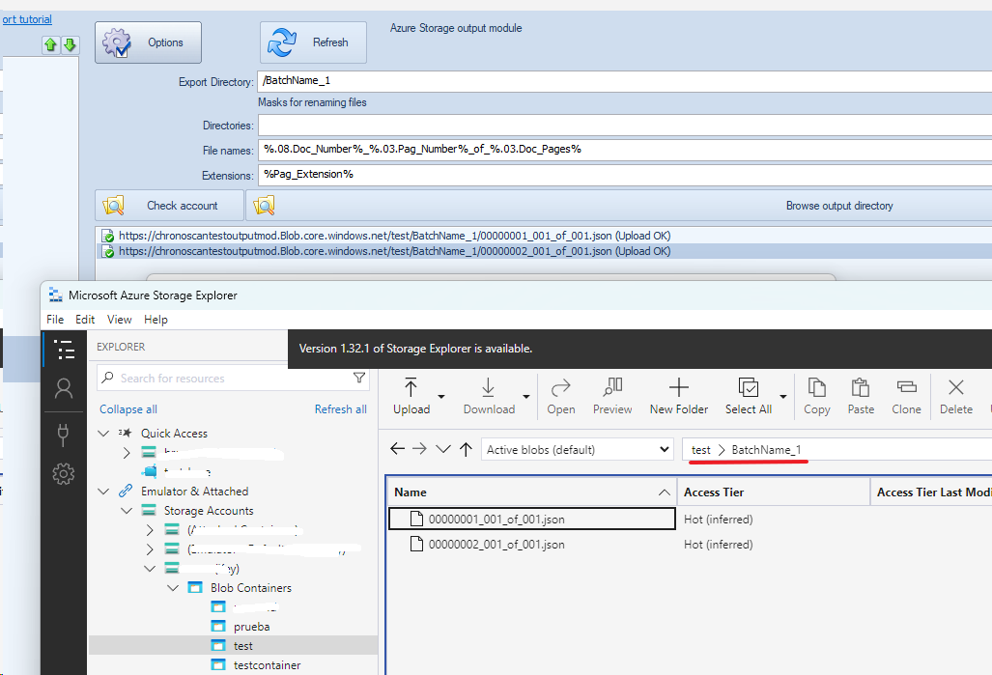
Task: Open the Select All dropdown arrow
Action: [x=783, y=397]
